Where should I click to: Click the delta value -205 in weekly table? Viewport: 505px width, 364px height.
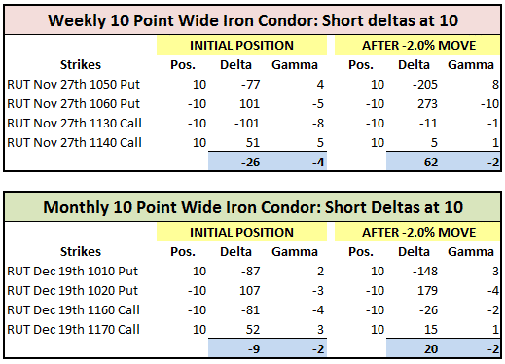click(424, 85)
